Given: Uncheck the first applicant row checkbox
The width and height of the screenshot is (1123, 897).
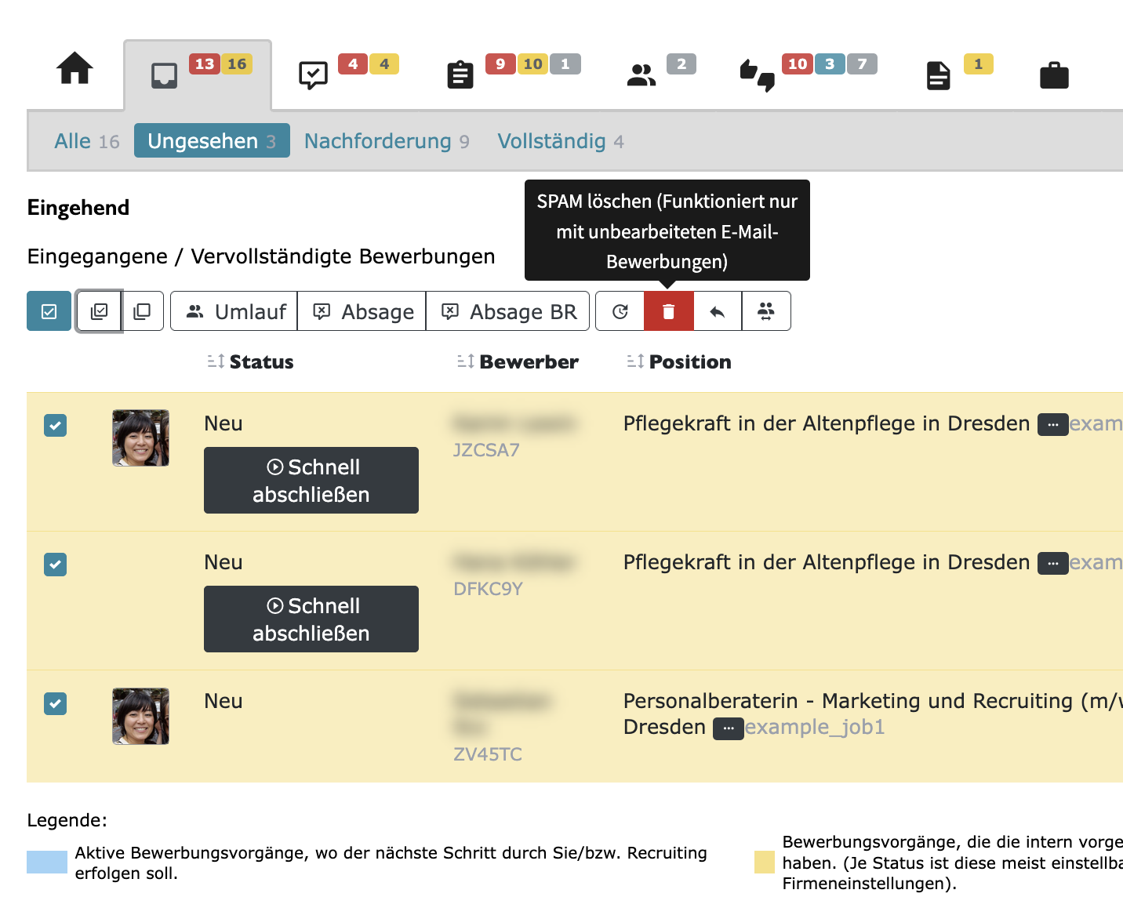Looking at the screenshot, I should pyautogui.click(x=55, y=426).
